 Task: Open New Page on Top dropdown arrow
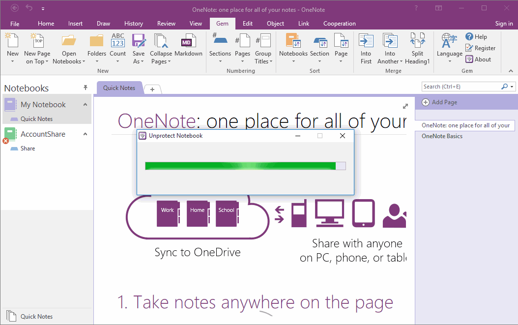click(47, 61)
